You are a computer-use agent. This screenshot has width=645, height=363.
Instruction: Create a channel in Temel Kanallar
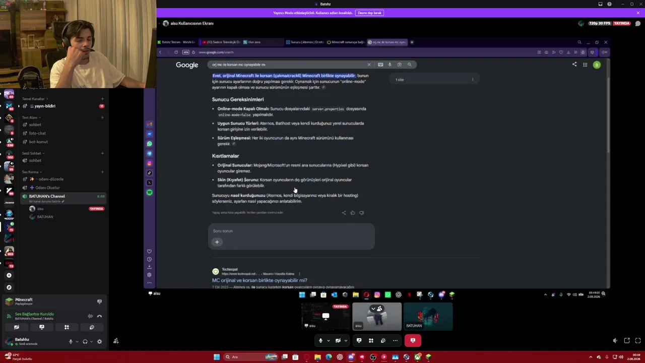[102, 99]
